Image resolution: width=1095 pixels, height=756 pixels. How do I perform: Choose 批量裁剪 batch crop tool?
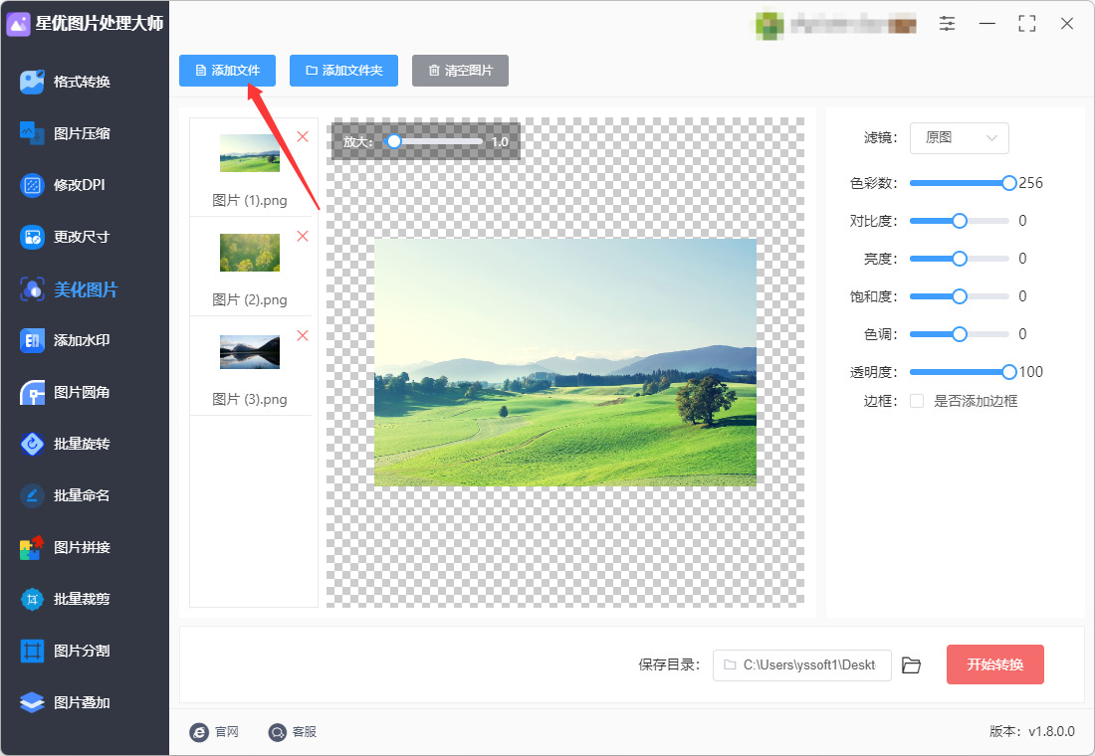click(66, 599)
